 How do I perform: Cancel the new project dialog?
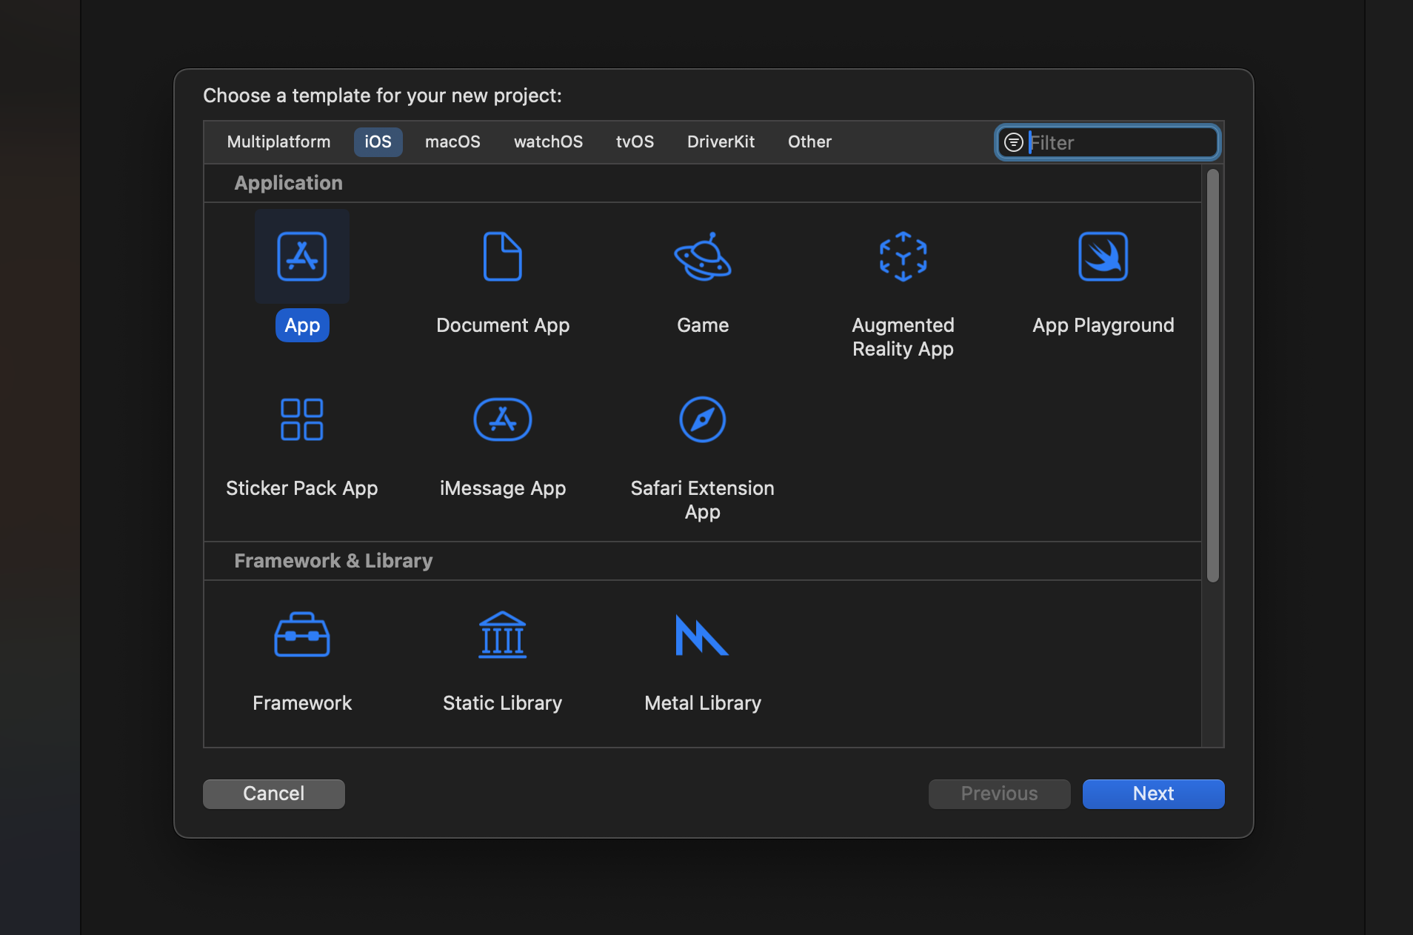point(274,793)
